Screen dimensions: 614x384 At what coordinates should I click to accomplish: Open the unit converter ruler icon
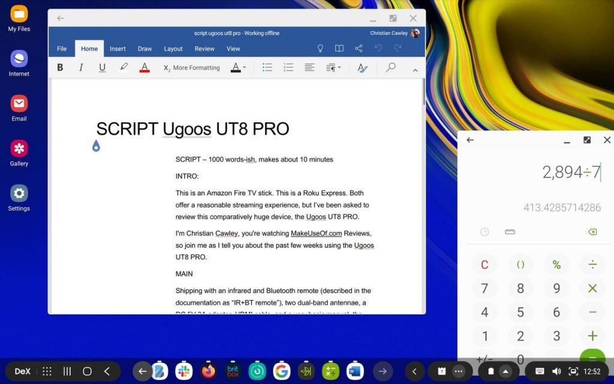(510, 232)
